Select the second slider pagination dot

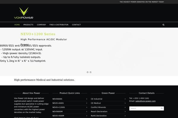tap(90, 72)
